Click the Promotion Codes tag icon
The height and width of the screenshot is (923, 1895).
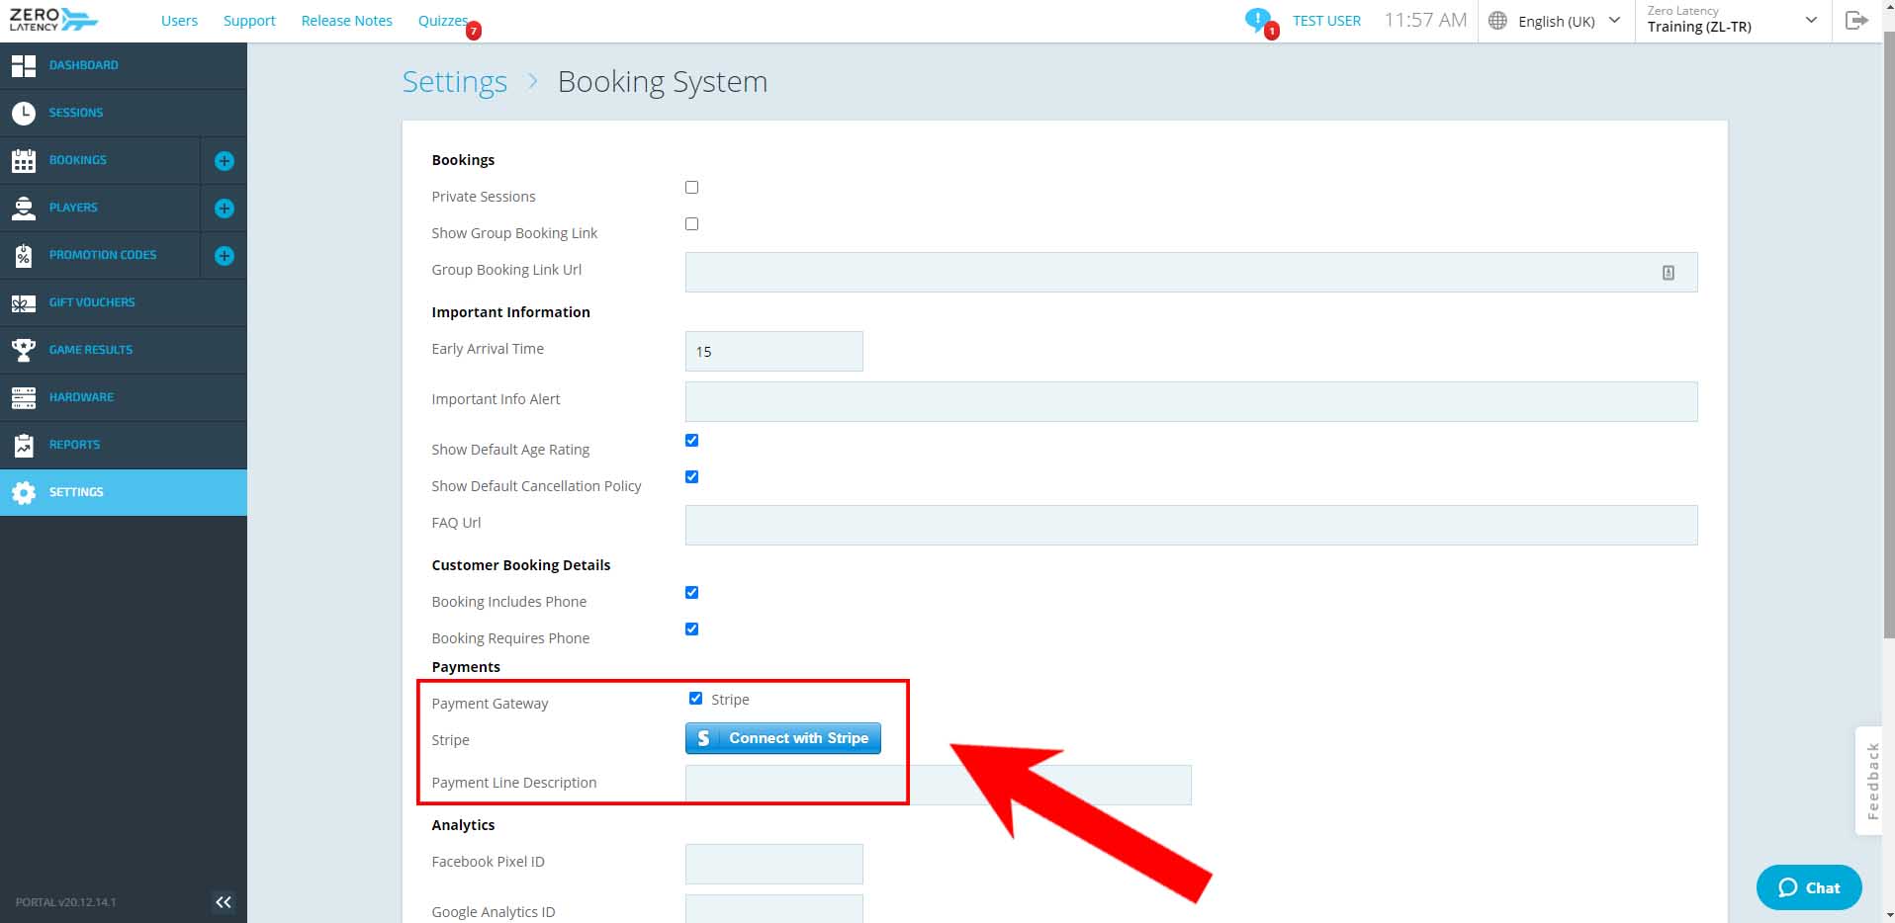tap(24, 255)
